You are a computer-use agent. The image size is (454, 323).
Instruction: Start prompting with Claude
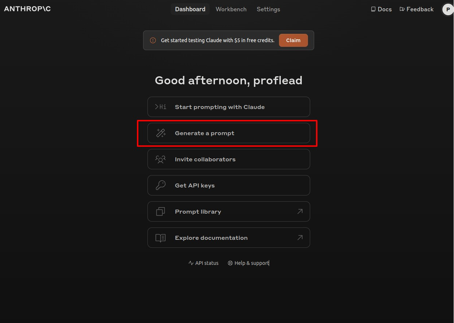(x=228, y=107)
